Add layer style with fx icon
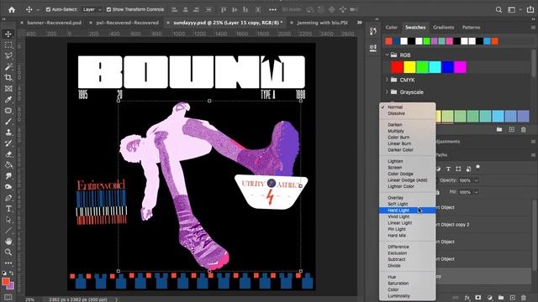The height and width of the screenshot is (302, 538). pos(467,298)
